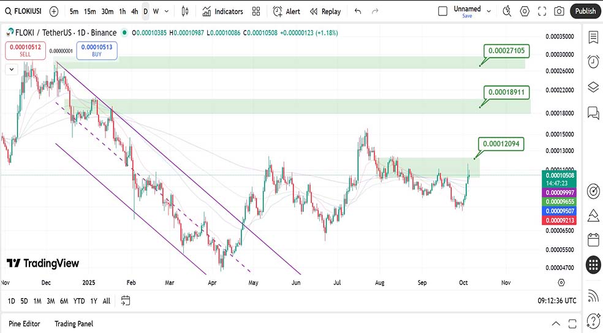Viewport: 603px width, 333px height.
Task: Click the Publish button
Action: coord(585,11)
